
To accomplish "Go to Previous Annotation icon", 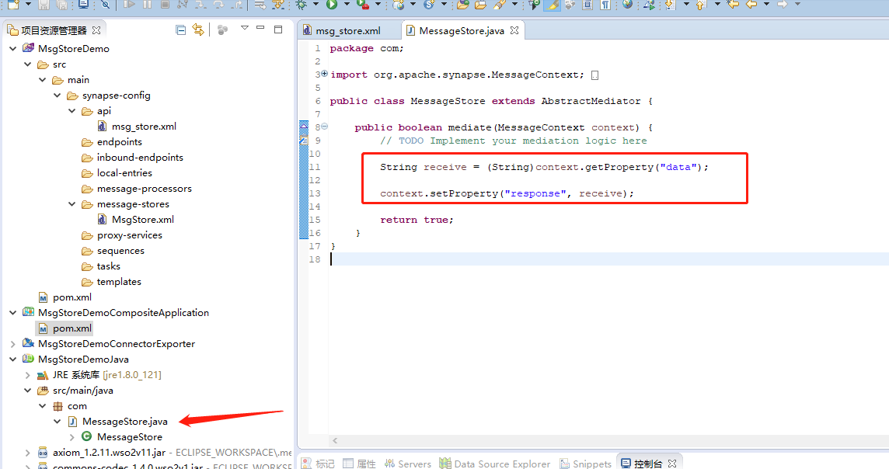I will pyautogui.click(x=701, y=5).
